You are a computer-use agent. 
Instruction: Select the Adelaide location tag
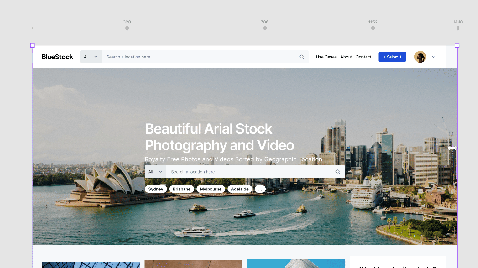(x=240, y=189)
